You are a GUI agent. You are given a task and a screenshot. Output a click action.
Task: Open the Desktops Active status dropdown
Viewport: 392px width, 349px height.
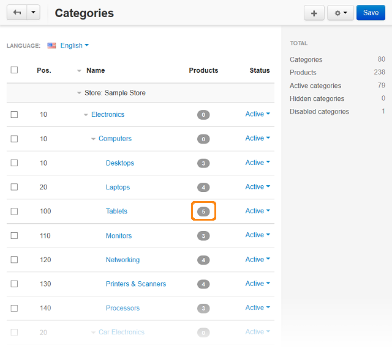click(x=257, y=163)
